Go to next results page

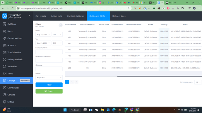coord(76,82)
